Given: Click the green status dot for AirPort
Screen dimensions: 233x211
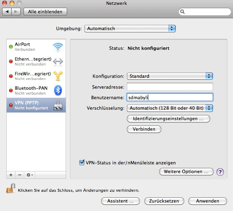Looking at the screenshot, I should pyautogui.click(x=11, y=47).
